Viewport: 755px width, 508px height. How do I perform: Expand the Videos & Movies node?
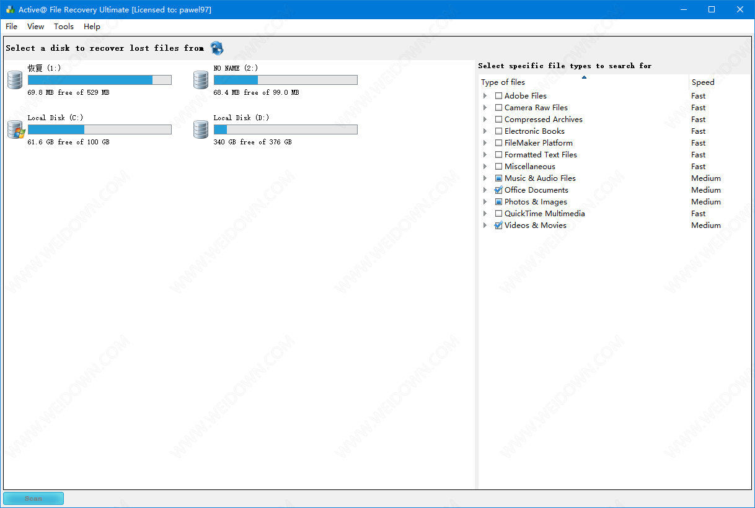(485, 226)
